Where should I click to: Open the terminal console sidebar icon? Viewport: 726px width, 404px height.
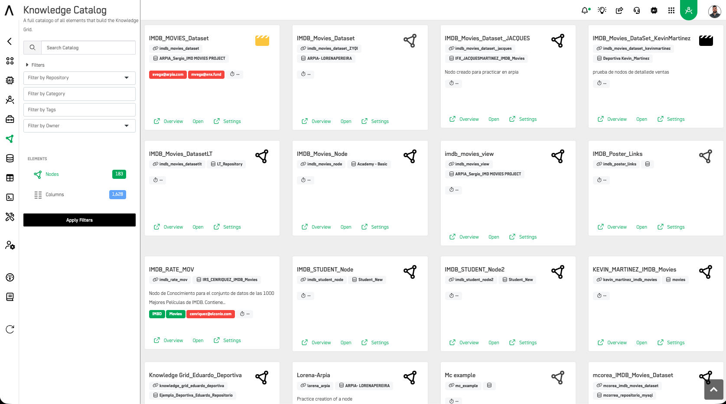[x=10, y=197]
